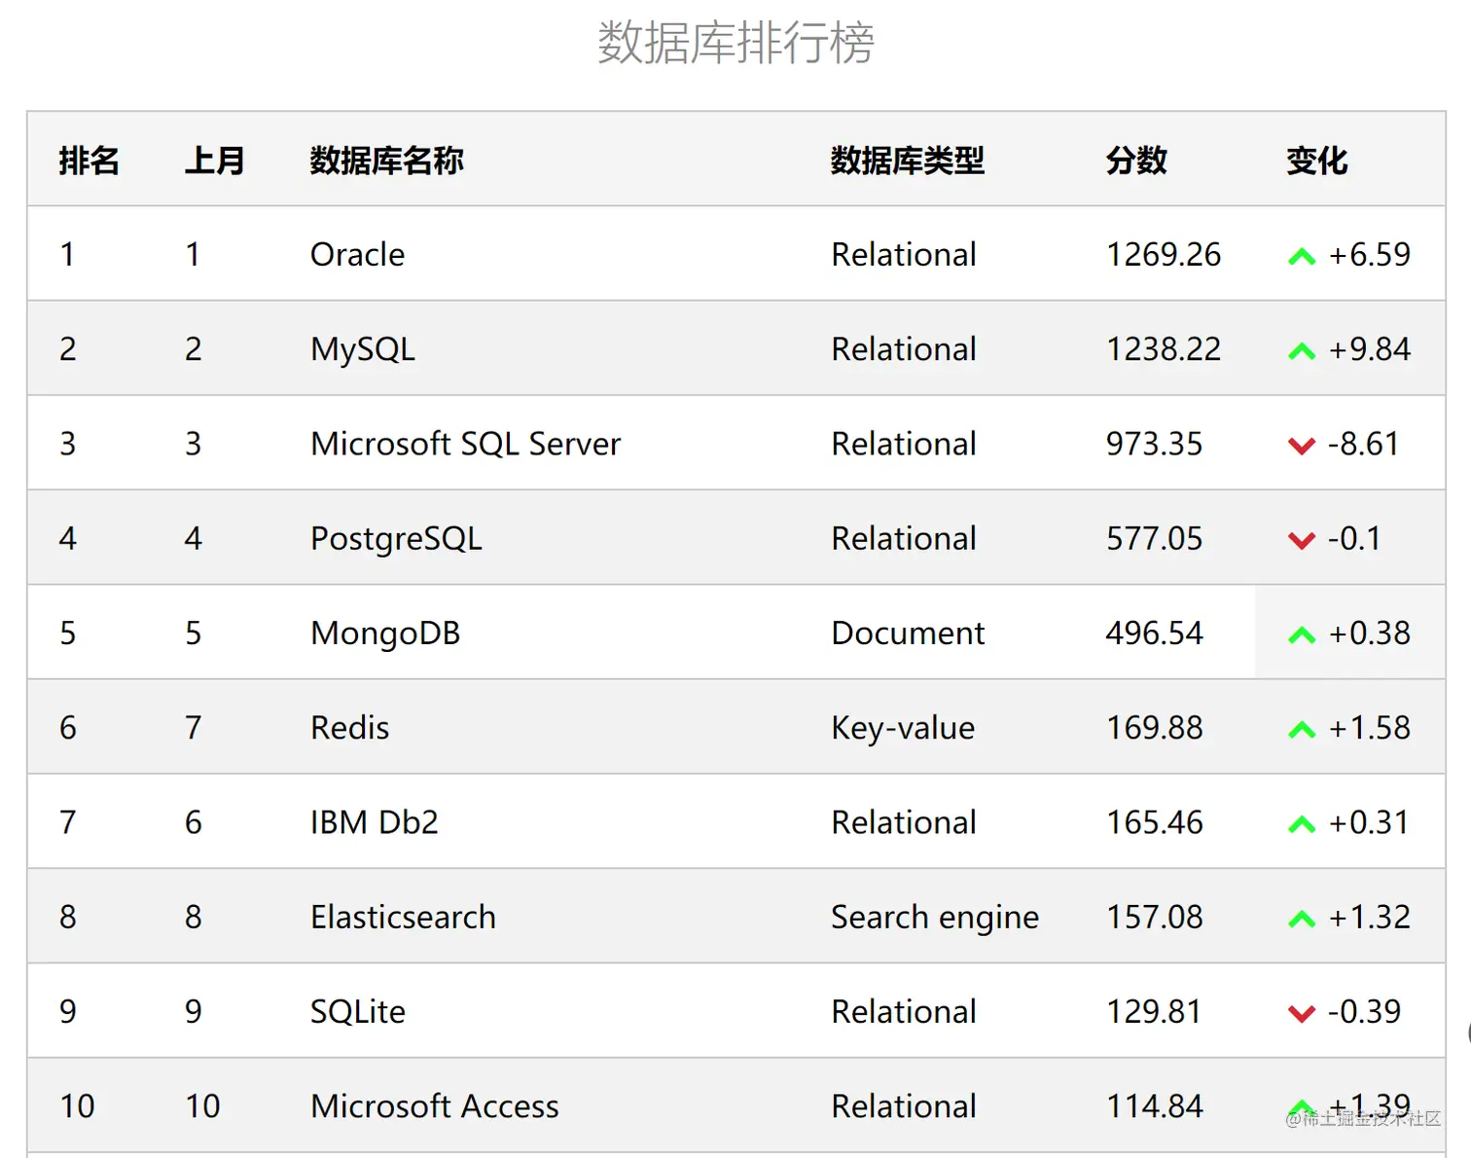Click score 169.88
1471x1158 pixels.
click(1154, 728)
